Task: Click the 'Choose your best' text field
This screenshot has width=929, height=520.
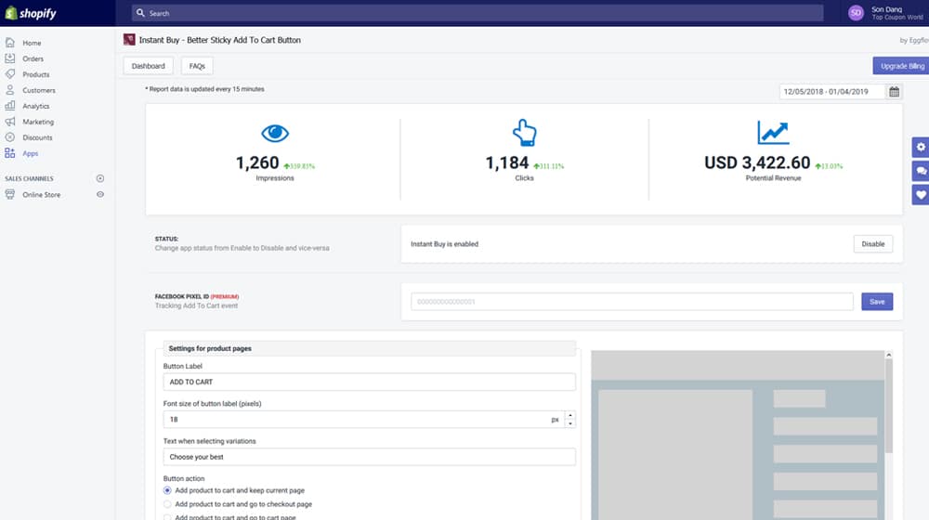Action: [x=369, y=457]
